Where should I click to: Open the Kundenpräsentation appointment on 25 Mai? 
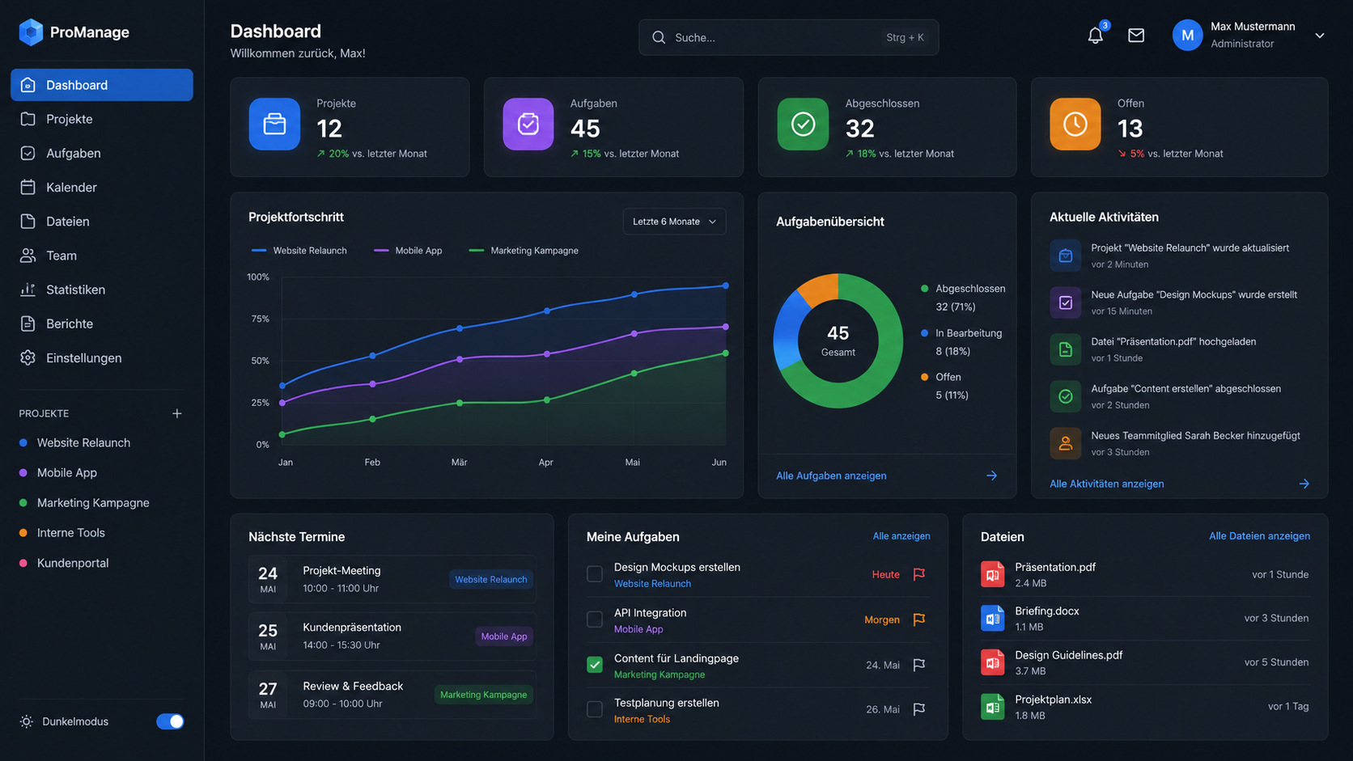392,636
